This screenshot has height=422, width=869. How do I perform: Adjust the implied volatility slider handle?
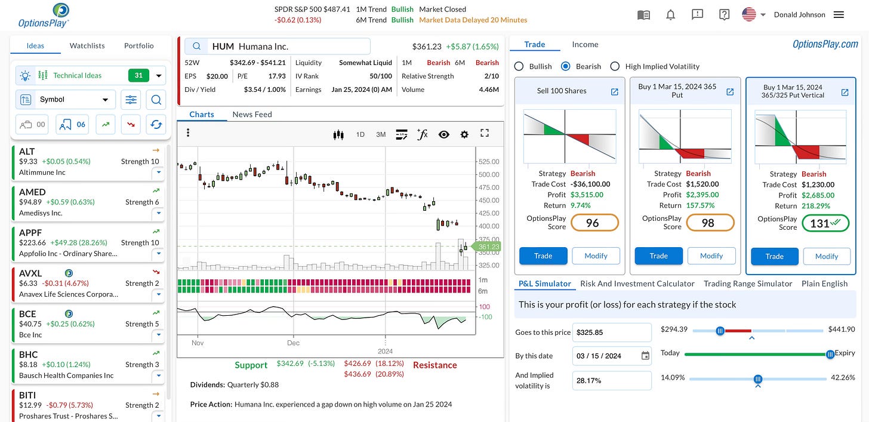tap(758, 379)
